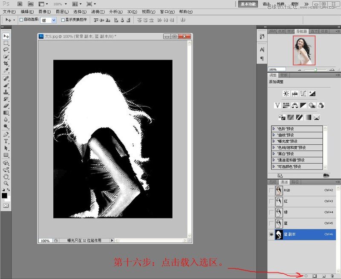Viewport: 341px width, 279px height.
Task: Add a Curves adjustment layer
Action: [x=303, y=94]
